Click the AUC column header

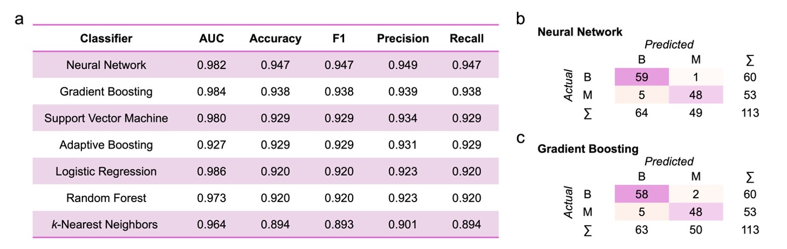point(211,39)
